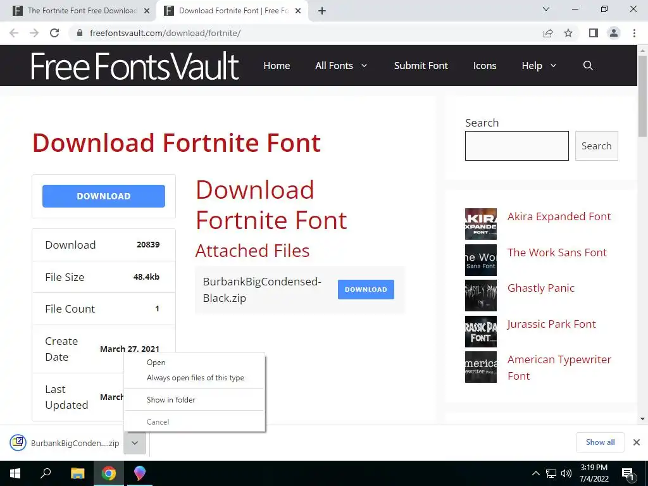Open Windows taskbar search
648x486 pixels.
click(x=46, y=473)
